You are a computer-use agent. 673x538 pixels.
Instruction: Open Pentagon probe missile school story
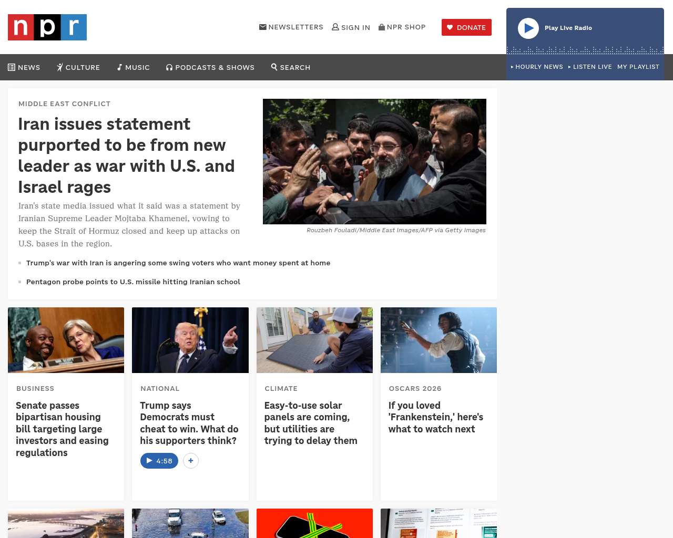(x=133, y=282)
